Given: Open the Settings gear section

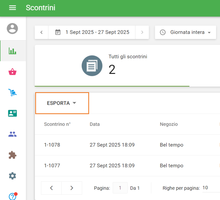Looking at the screenshot, I should point(13,176).
